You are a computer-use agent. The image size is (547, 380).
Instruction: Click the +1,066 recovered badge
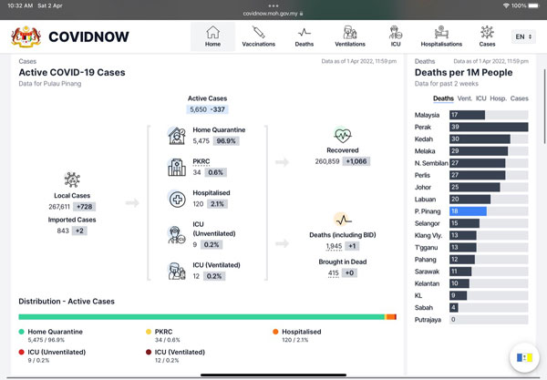click(x=356, y=161)
